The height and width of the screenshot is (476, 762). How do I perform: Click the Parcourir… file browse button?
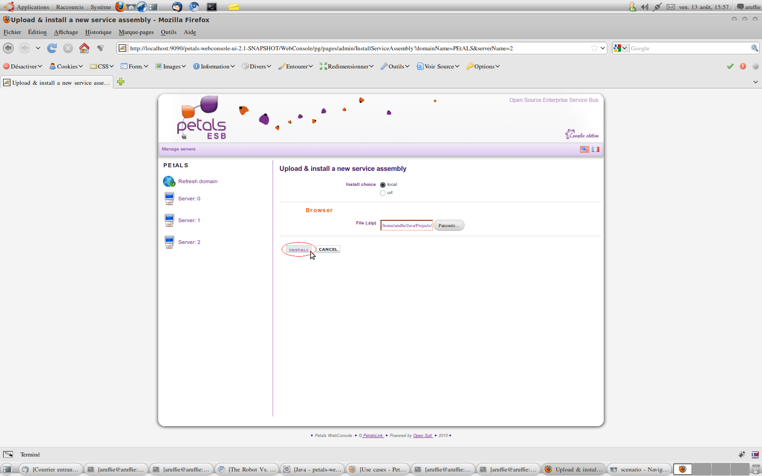449,225
